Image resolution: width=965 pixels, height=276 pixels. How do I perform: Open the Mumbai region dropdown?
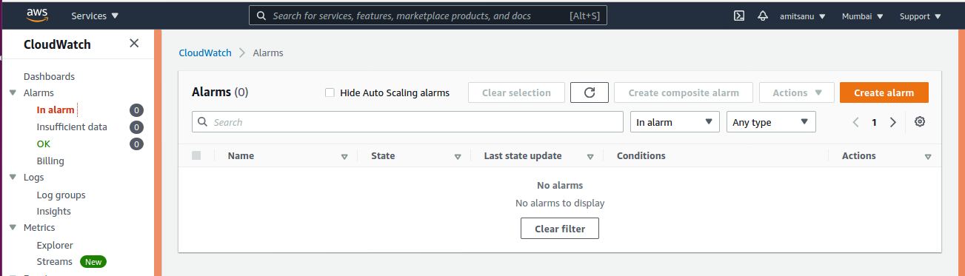coord(862,16)
